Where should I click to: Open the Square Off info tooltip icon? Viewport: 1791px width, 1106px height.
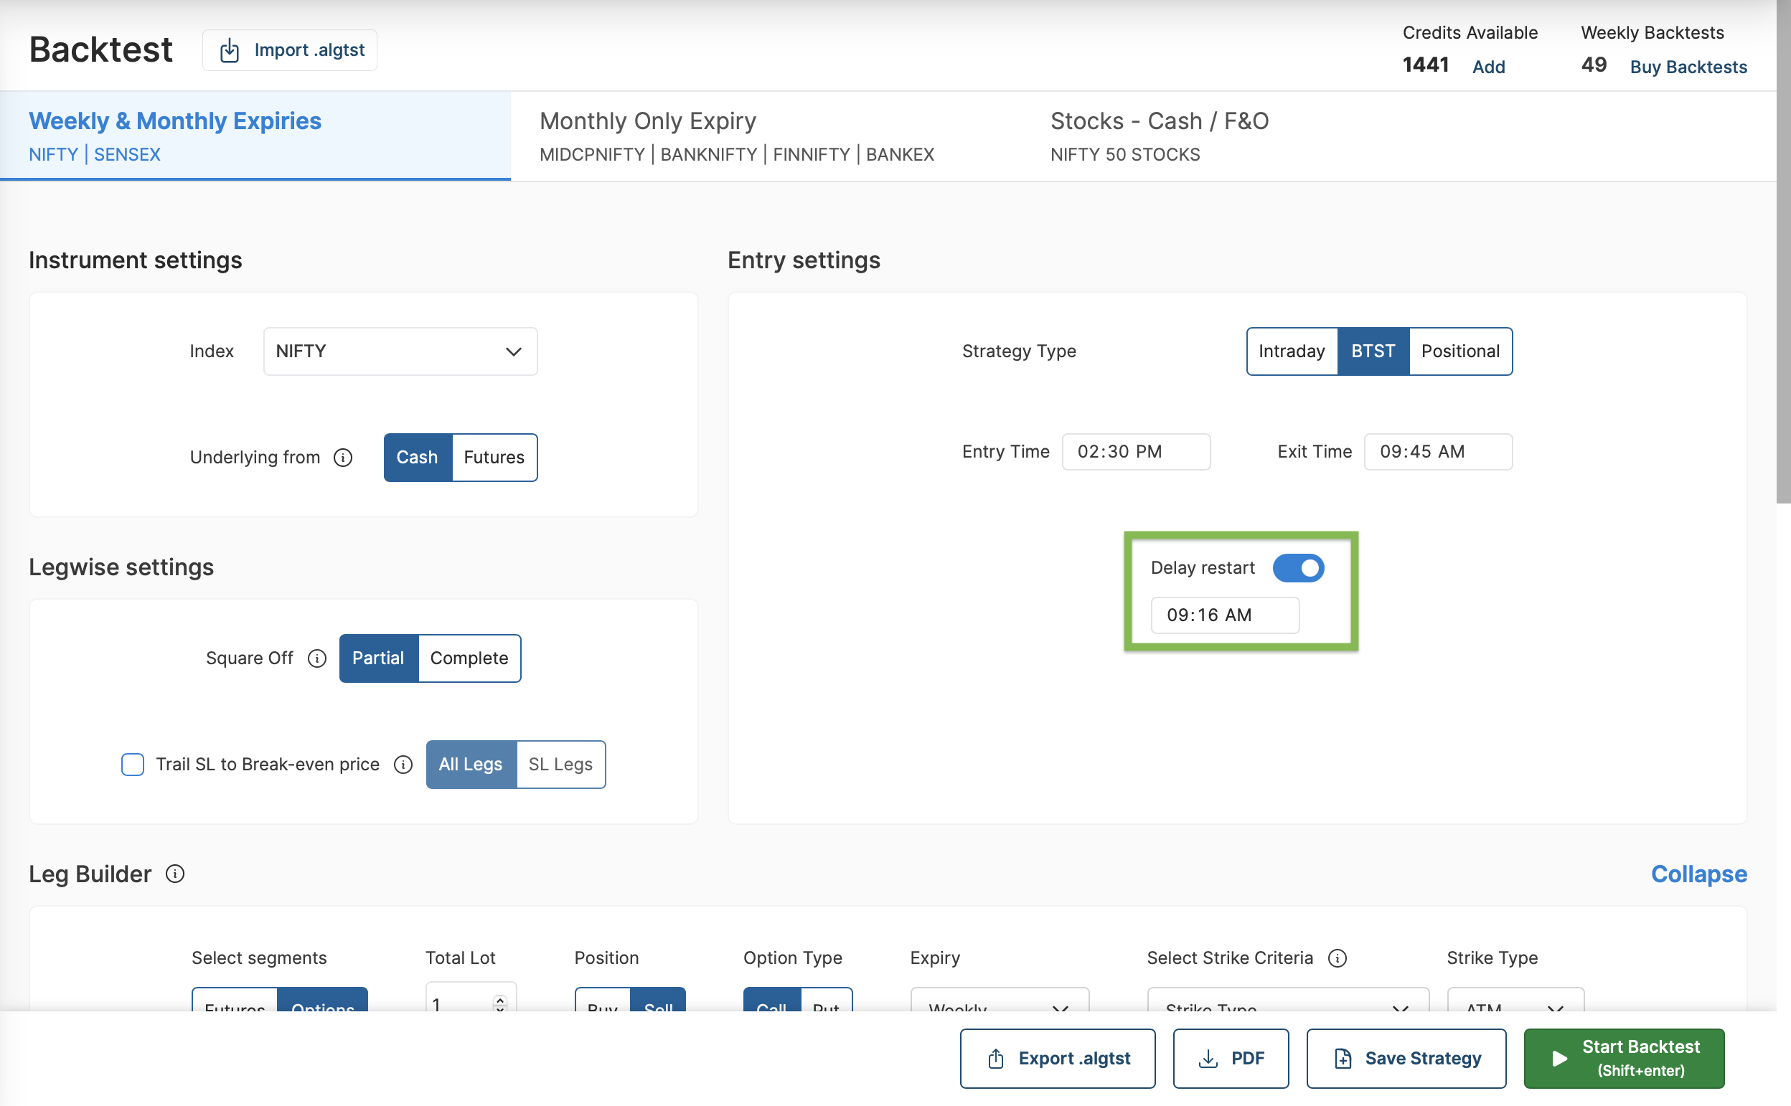click(x=316, y=658)
